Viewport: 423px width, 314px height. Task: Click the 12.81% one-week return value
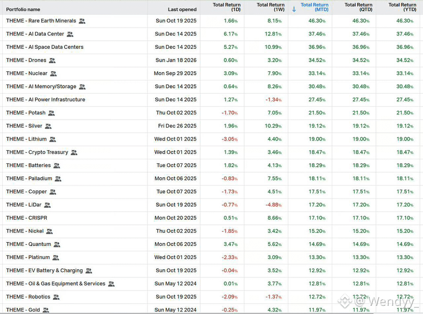pyautogui.click(x=273, y=34)
